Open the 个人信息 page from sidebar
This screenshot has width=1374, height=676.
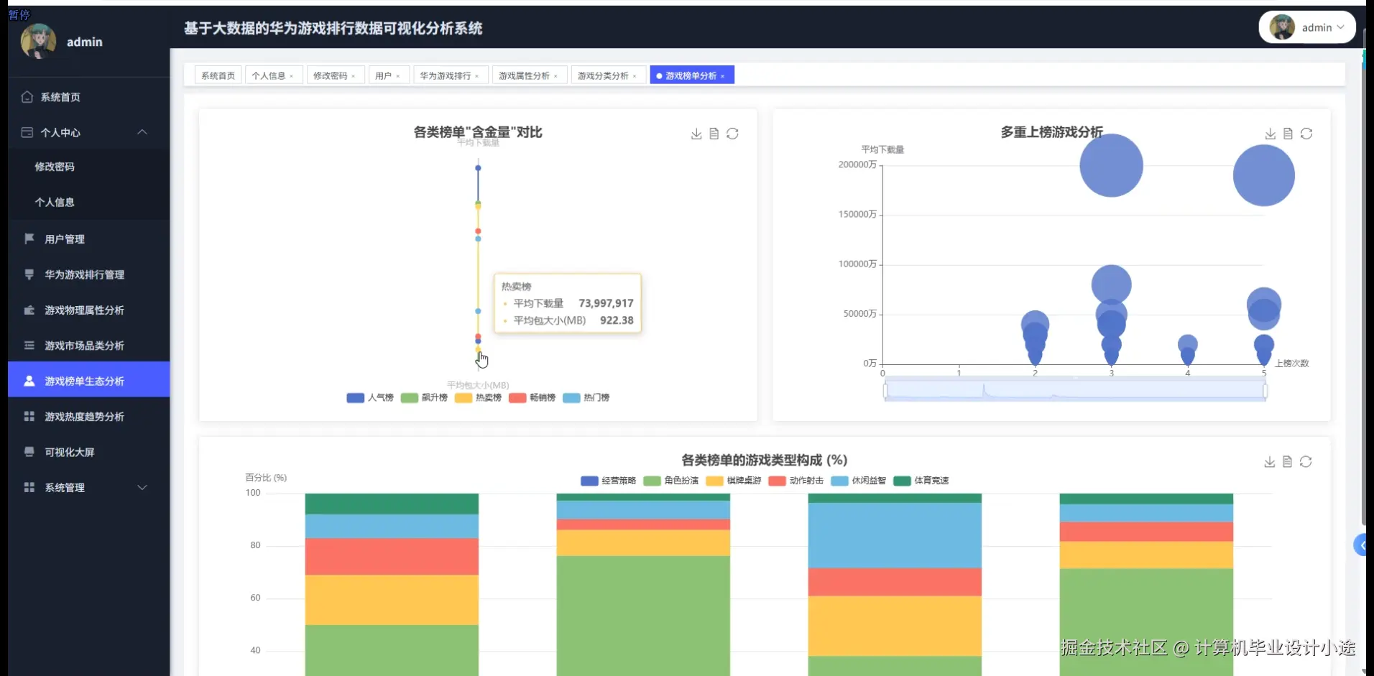coord(55,202)
